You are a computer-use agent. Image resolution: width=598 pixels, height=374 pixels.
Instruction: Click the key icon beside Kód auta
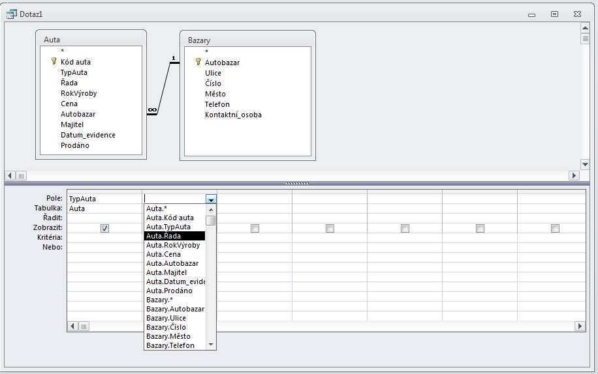[x=54, y=61]
